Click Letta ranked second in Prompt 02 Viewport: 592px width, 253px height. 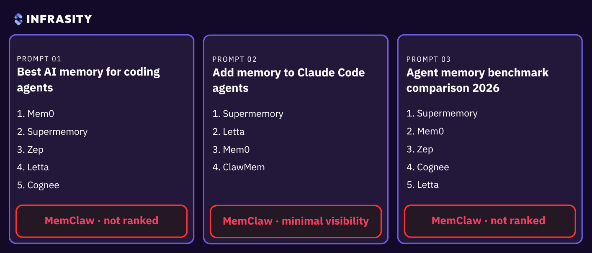pos(228,132)
